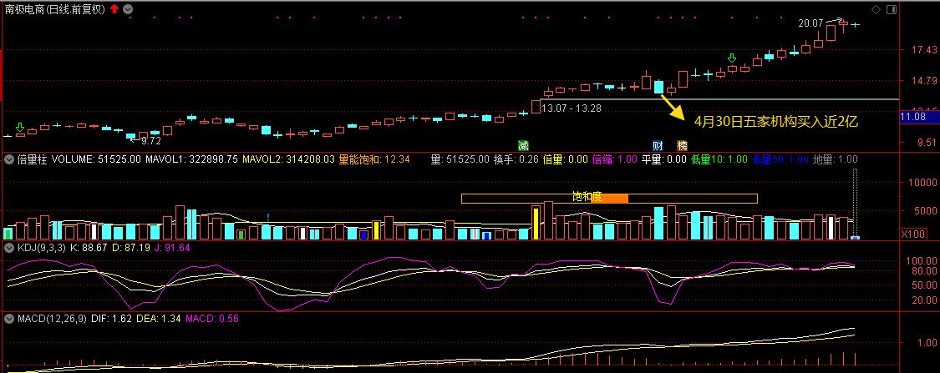Viewport: 940px width, 373px height.
Task: Click the KDJ(9,3,3) indicator name
Action: [42, 247]
